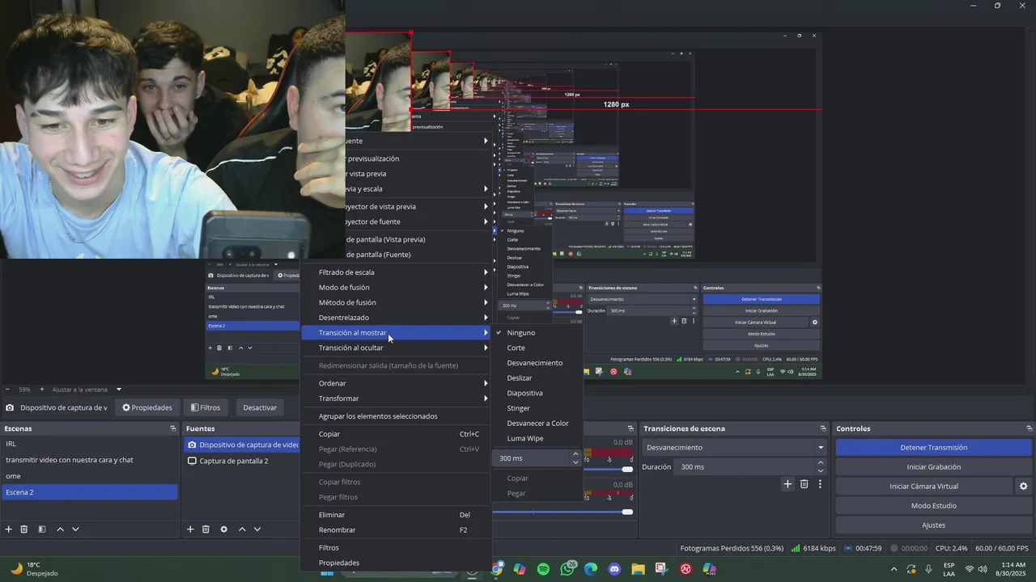Viewport: 1036px width, 582px height.
Task: Move scene down with the Escenas down arrow
Action: point(75,529)
